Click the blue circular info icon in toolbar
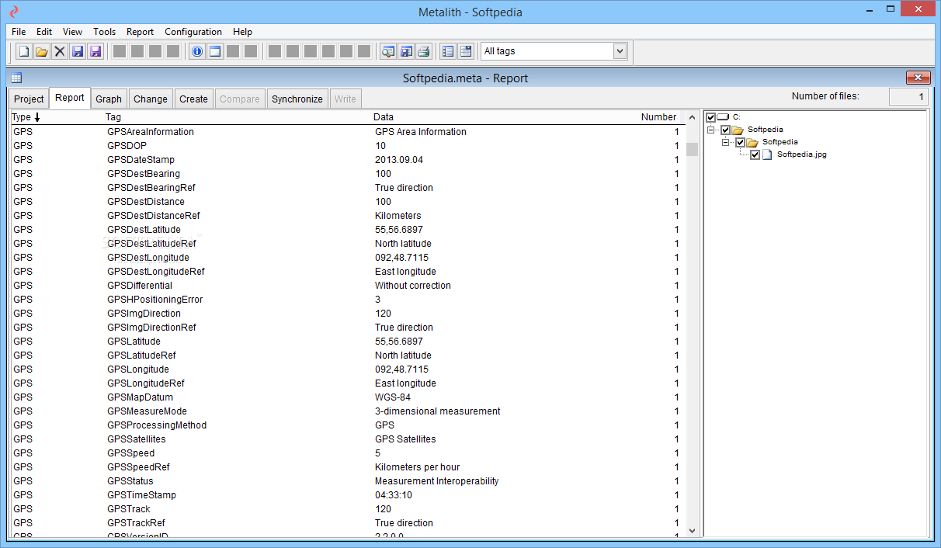Image resolution: width=941 pixels, height=548 pixels. click(197, 52)
